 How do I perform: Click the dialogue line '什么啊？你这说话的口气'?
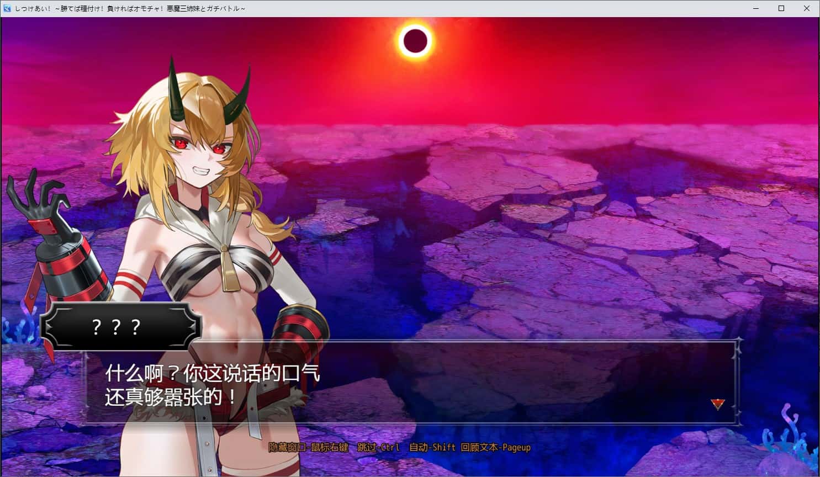(x=213, y=374)
